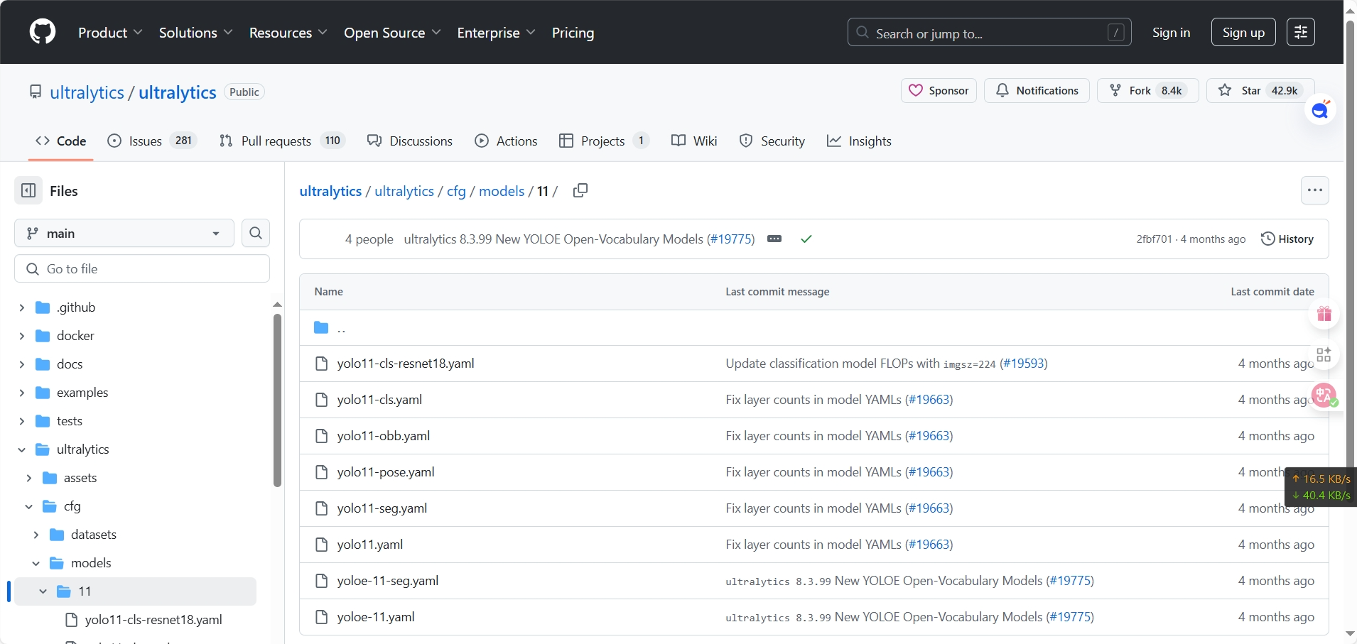The width and height of the screenshot is (1357, 644).
Task: Open yoloe-11-seg.yaml file
Action: click(388, 581)
